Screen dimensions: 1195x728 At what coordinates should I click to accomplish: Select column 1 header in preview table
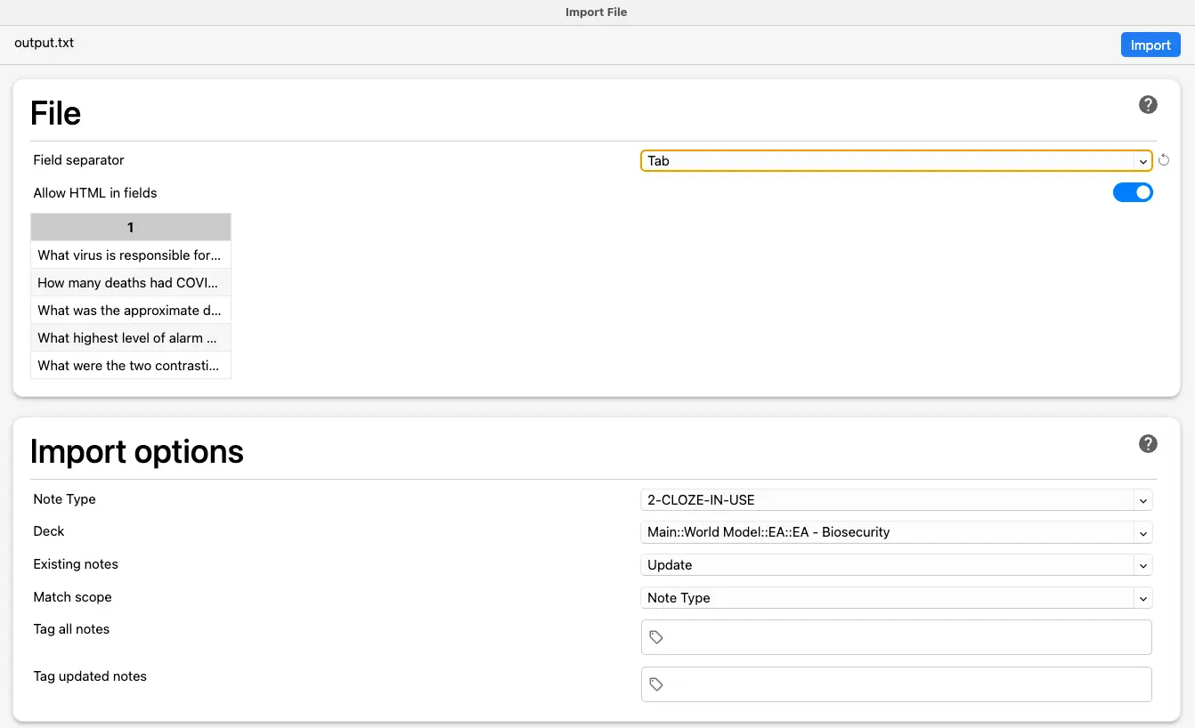point(130,228)
